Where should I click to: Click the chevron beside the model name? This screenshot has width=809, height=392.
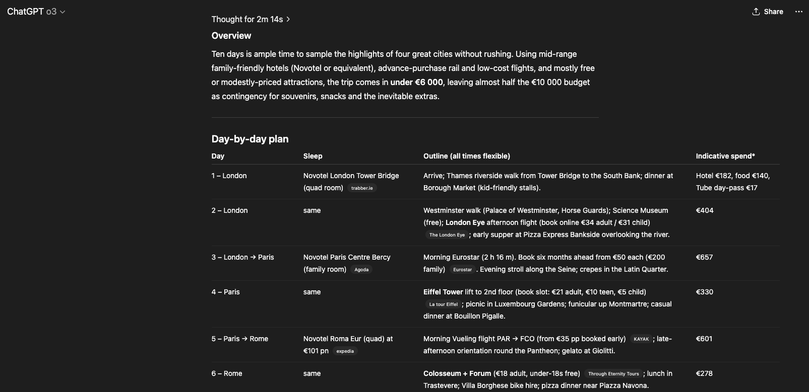tap(63, 12)
